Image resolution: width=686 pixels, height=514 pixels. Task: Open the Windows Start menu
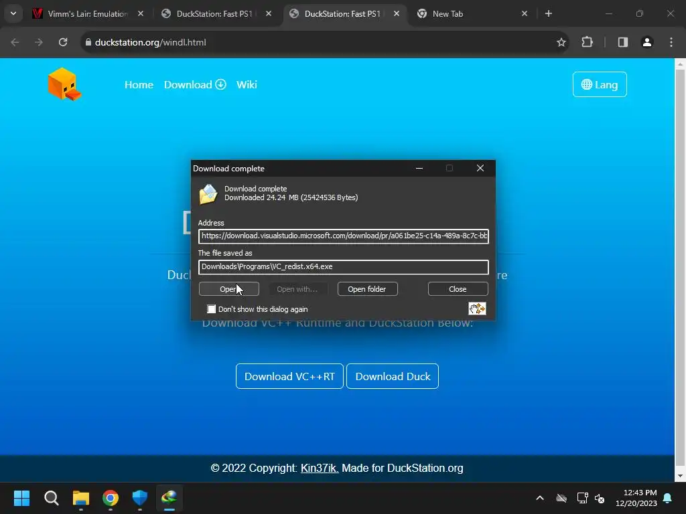pos(21,498)
